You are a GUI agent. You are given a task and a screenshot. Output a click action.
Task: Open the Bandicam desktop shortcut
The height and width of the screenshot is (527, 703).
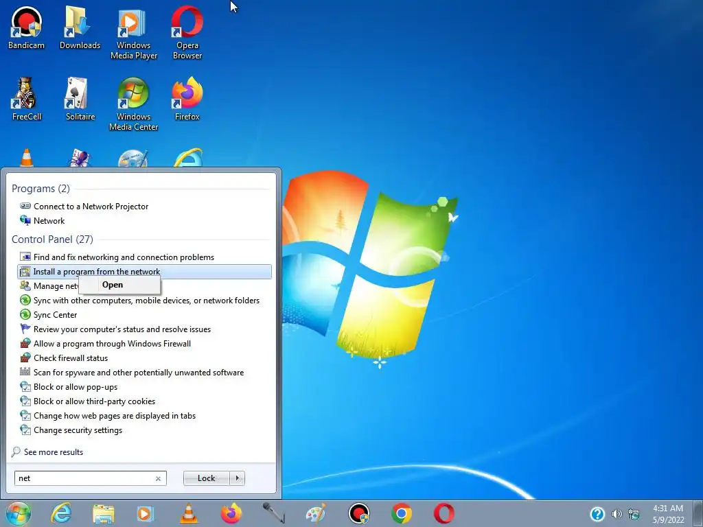[x=27, y=27]
